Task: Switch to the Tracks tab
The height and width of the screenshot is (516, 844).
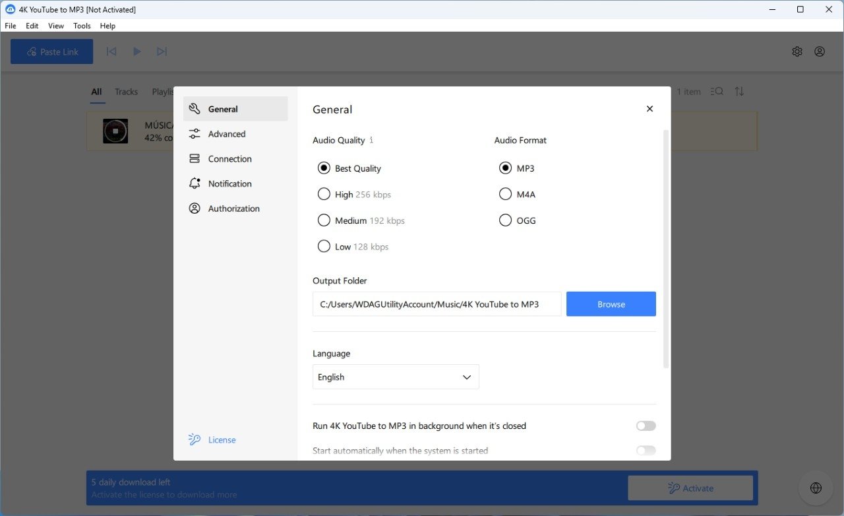Action: point(126,92)
